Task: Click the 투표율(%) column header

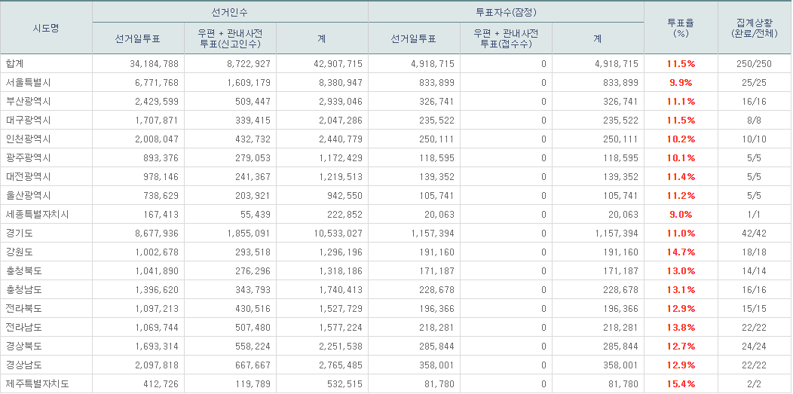Action: (x=681, y=28)
